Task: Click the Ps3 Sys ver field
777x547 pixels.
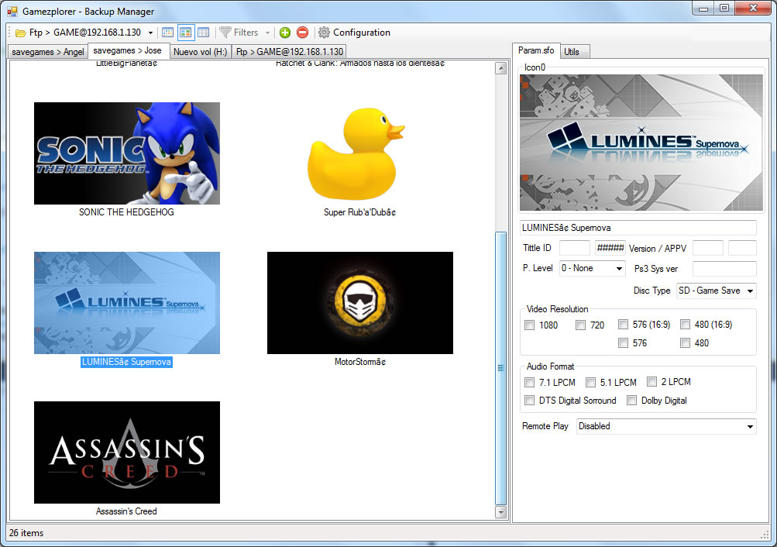Action: point(724,269)
